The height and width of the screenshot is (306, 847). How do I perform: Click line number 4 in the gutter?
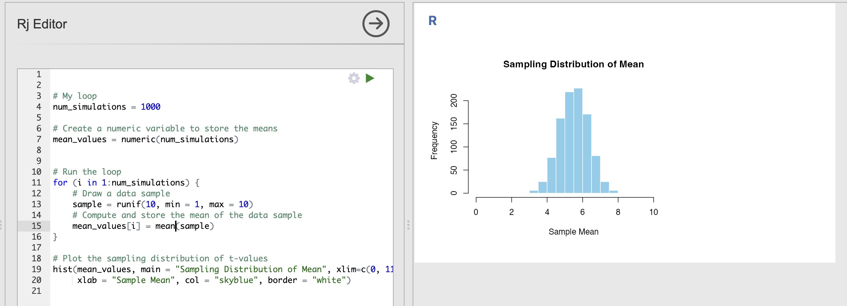click(39, 107)
